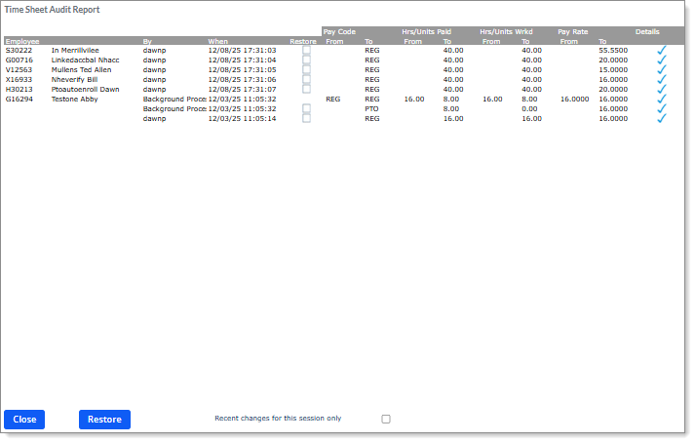The width and height of the screenshot is (695, 443).
Task: Click Details checkmark for 12/03/25 11:05:14 entry
Action: coord(662,118)
